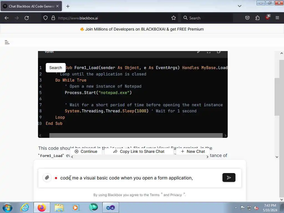Viewport: 284px width, 213px height.
Task: Click the Join Millions of Developers banner
Action: 142,29
